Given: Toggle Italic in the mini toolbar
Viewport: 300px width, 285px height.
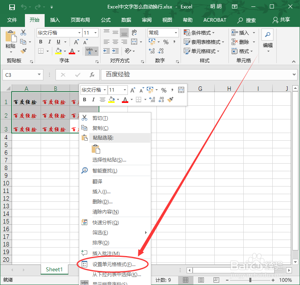Looking at the screenshot, I should pos(93,100).
